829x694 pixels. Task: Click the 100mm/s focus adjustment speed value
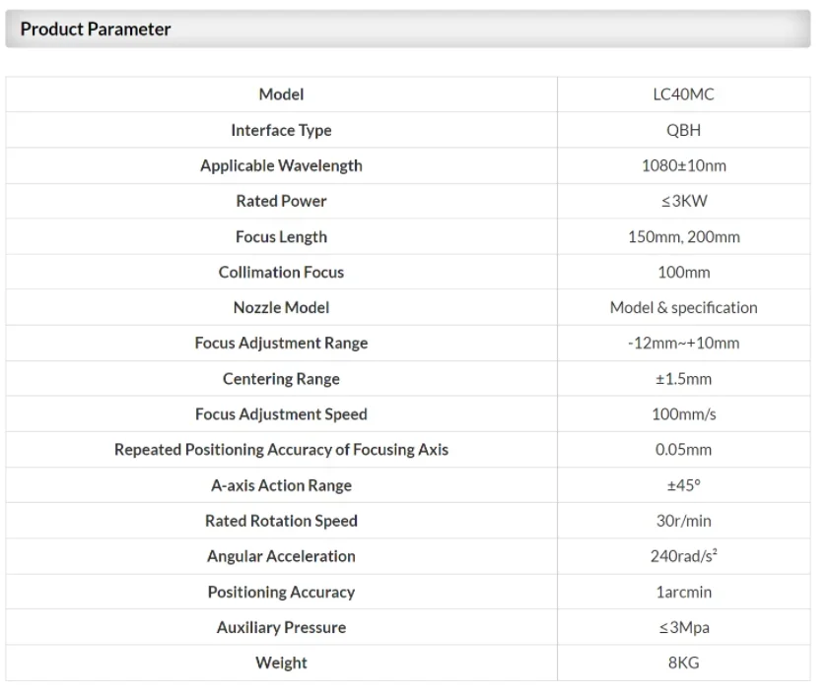[x=683, y=414]
